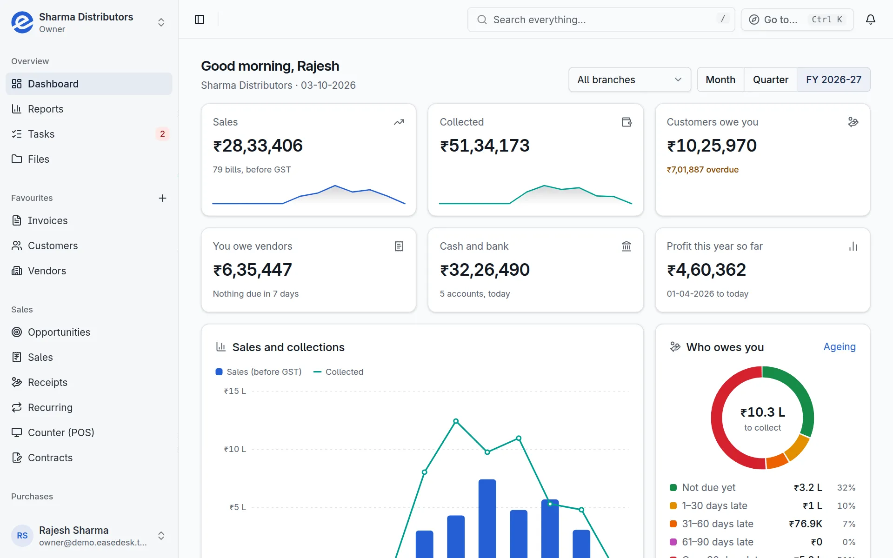Click the magnifier search icon

coord(482,20)
